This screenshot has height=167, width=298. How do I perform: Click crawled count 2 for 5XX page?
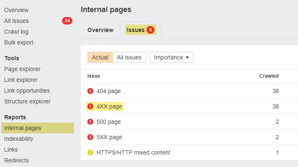coord(277,137)
